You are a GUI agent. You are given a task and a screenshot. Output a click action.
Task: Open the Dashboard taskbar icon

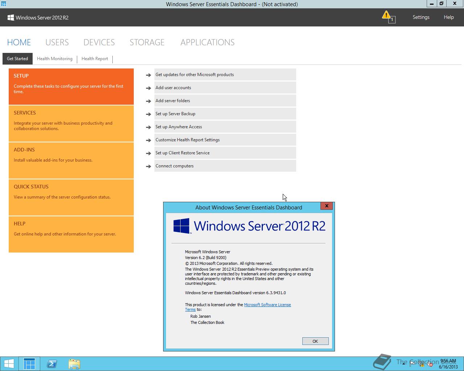[x=29, y=364]
